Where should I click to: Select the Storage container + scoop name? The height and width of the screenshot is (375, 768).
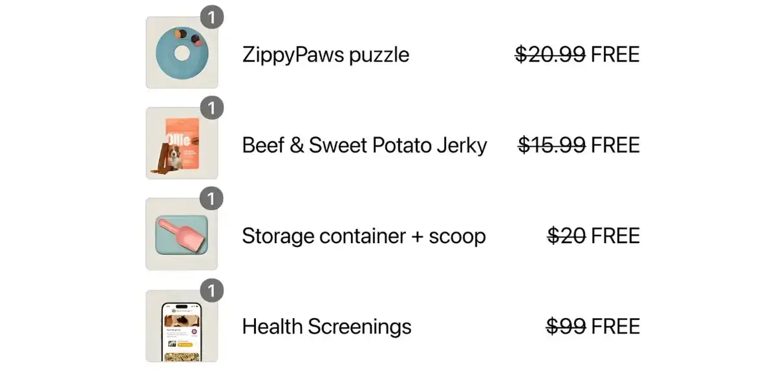(x=364, y=236)
